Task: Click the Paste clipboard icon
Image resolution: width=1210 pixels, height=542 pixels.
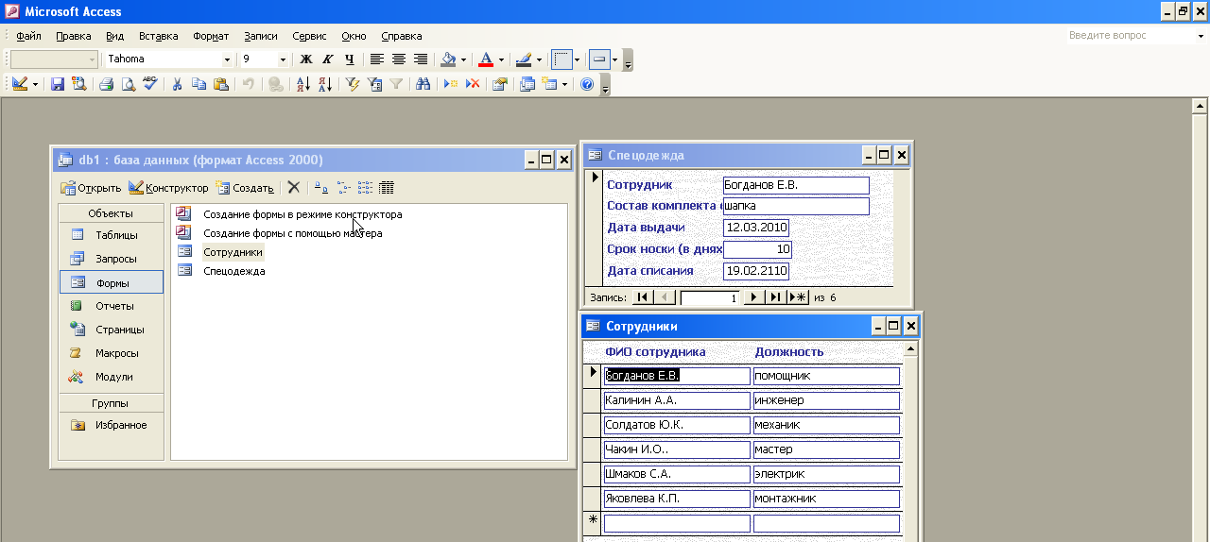Action: pyautogui.click(x=220, y=84)
